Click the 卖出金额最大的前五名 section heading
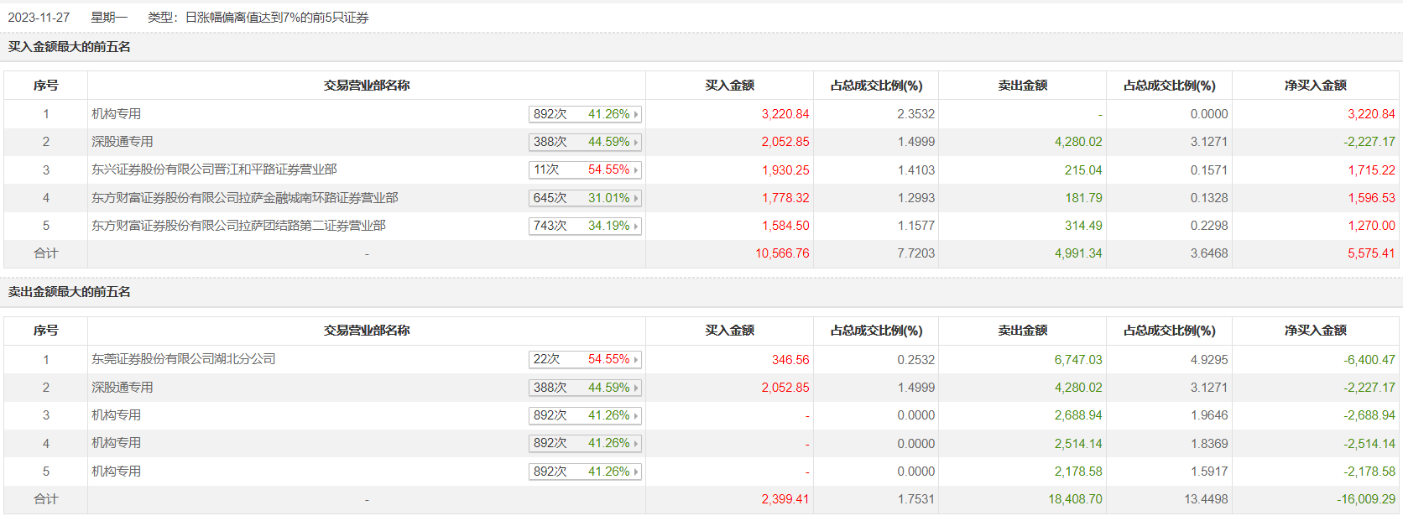1403x516 pixels. coord(70,292)
